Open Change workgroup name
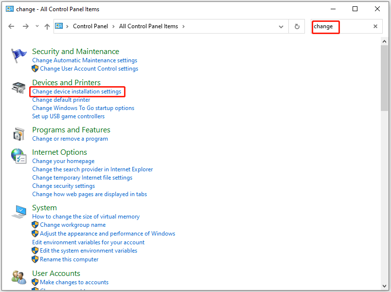Screen dimensions: 391x292 click(73, 225)
